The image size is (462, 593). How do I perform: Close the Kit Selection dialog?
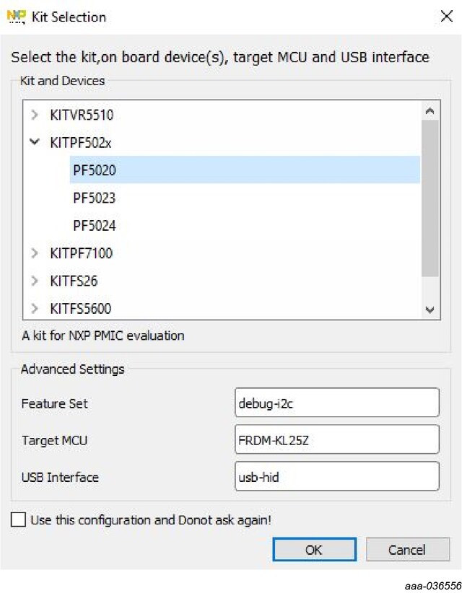pyautogui.click(x=446, y=17)
